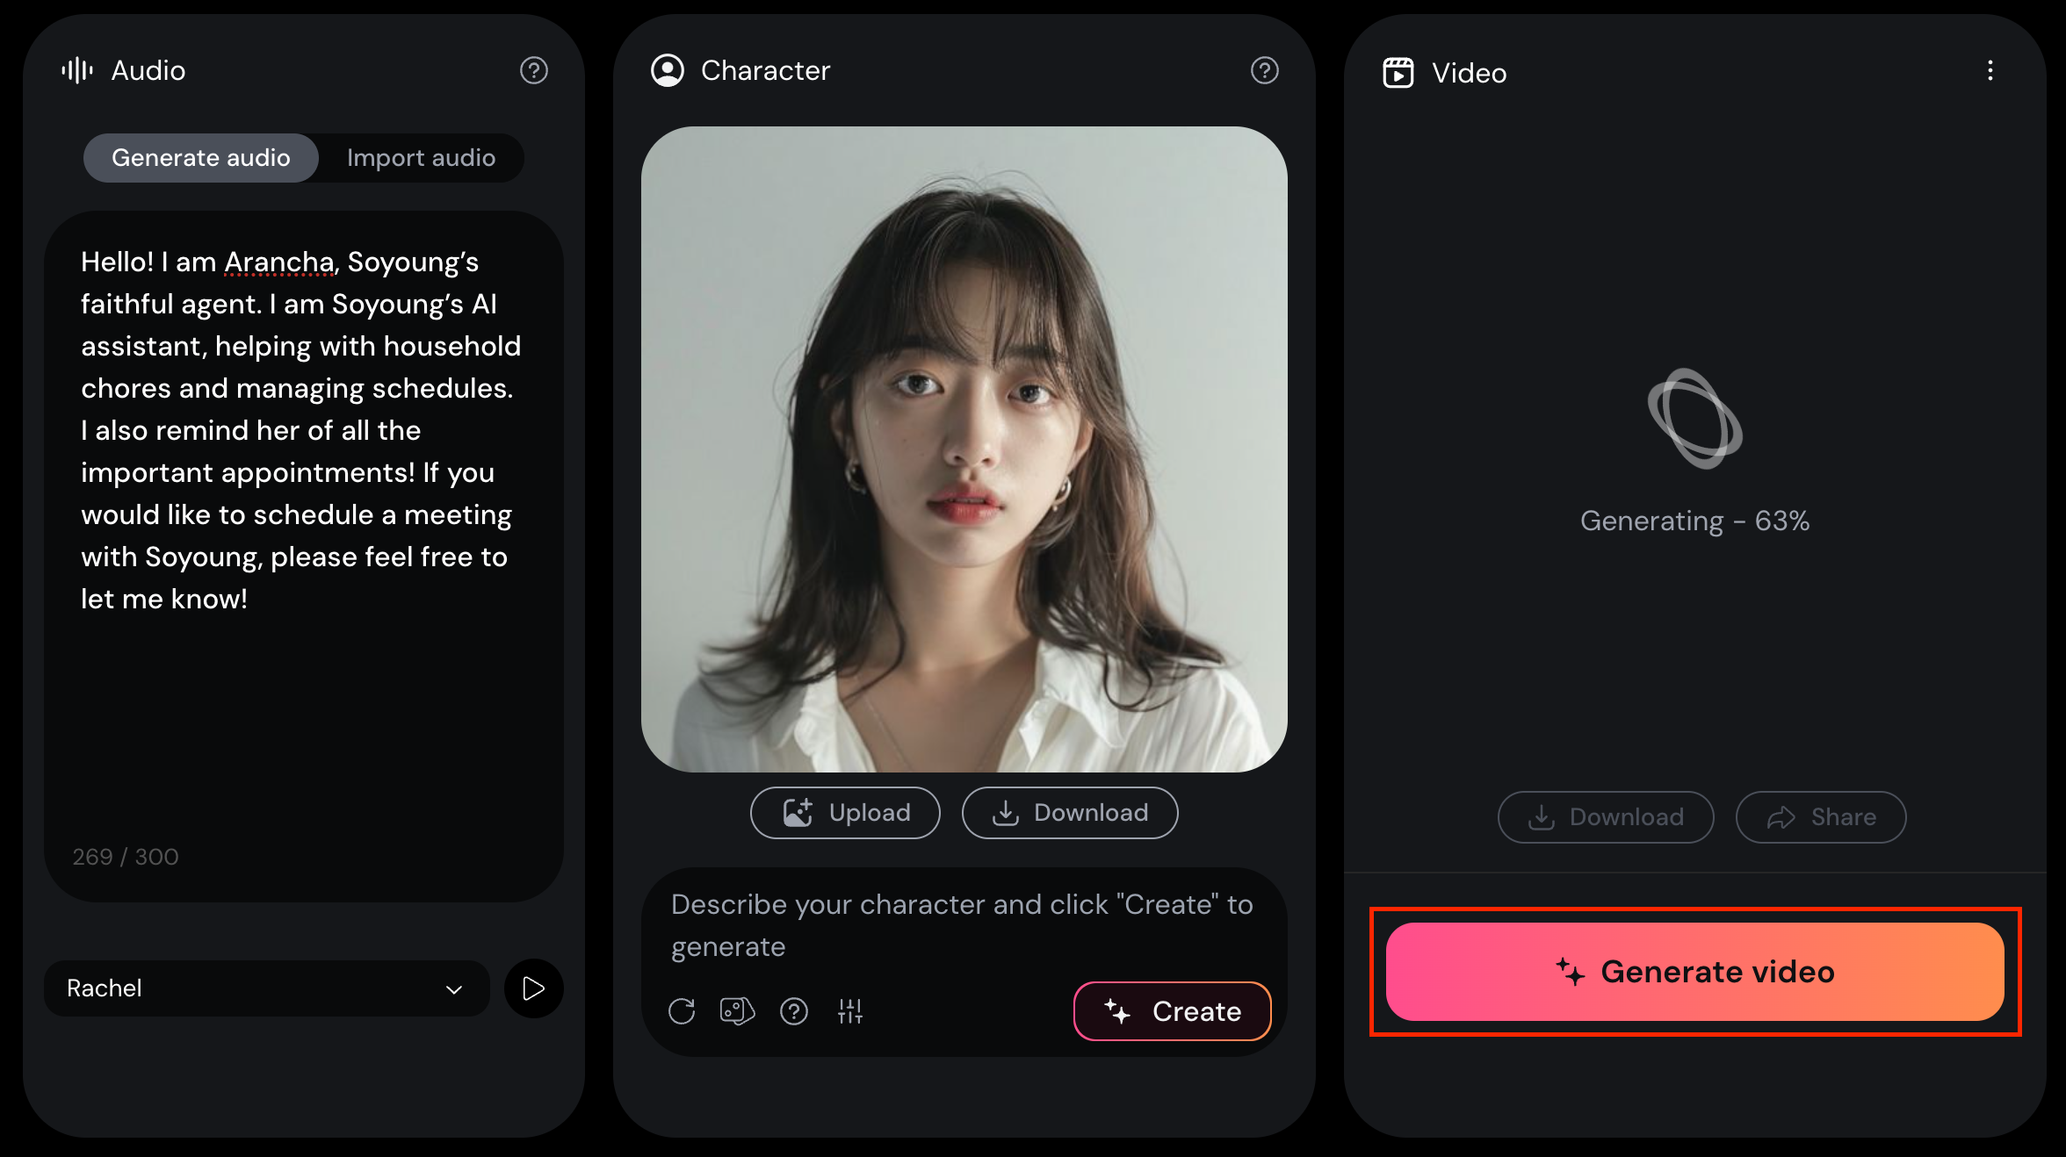
Task: Open character settings sliders icon
Action: click(849, 1011)
